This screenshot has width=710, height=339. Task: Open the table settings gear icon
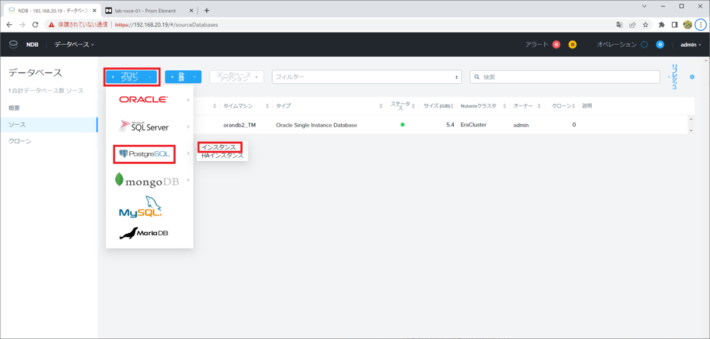(x=692, y=77)
